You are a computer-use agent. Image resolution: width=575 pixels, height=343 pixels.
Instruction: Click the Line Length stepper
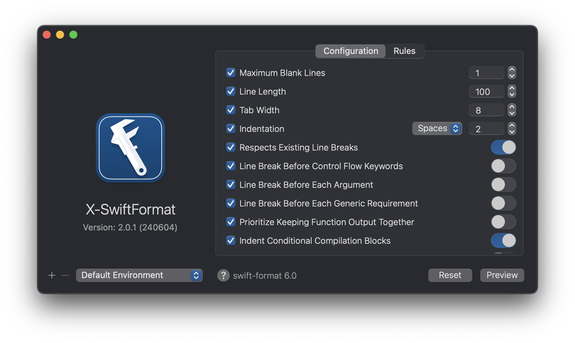(x=512, y=91)
